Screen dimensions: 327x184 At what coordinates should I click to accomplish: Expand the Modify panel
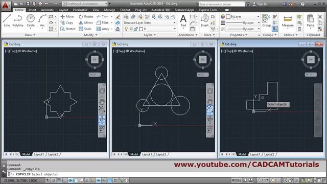pos(90,35)
